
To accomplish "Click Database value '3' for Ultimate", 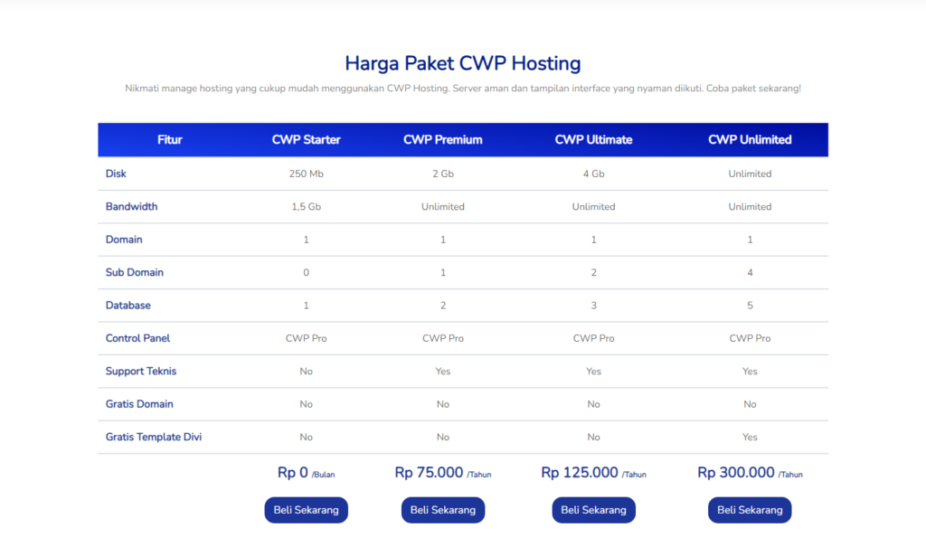I will pyautogui.click(x=593, y=306).
